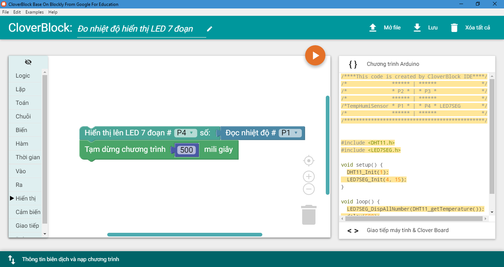Click the CloverBlock title logo text
Image resolution: width=504 pixels, height=267 pixels.
pos(40,28)
